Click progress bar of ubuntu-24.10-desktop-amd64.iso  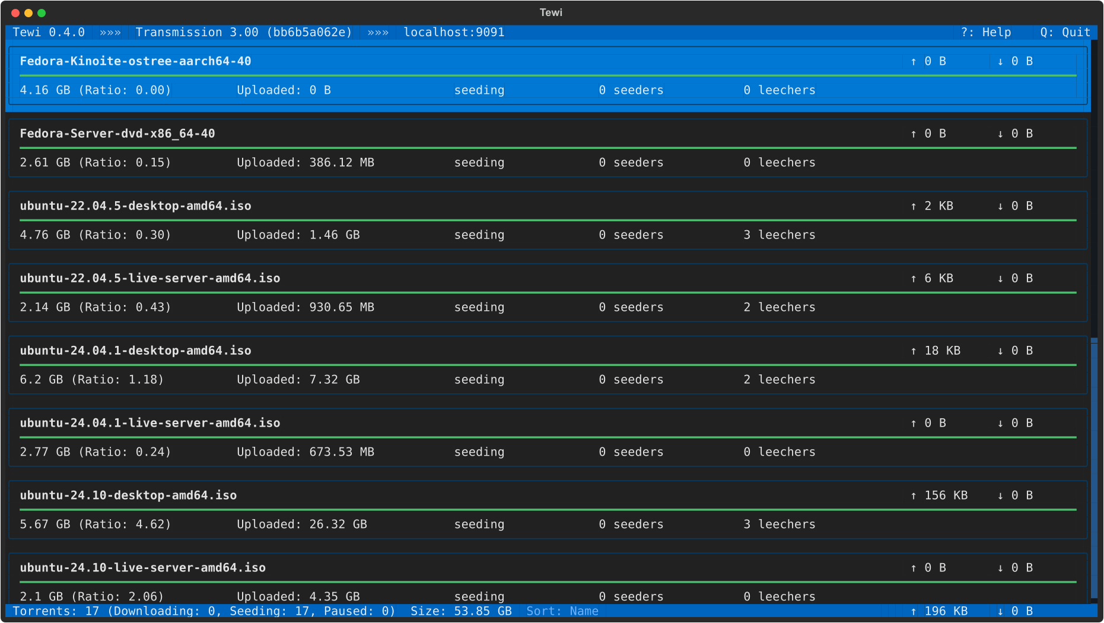pos(548,510)
